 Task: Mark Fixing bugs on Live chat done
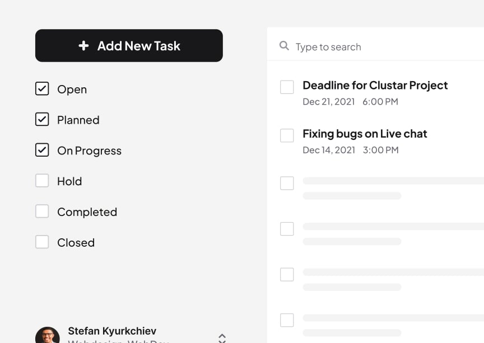(287, 135)
